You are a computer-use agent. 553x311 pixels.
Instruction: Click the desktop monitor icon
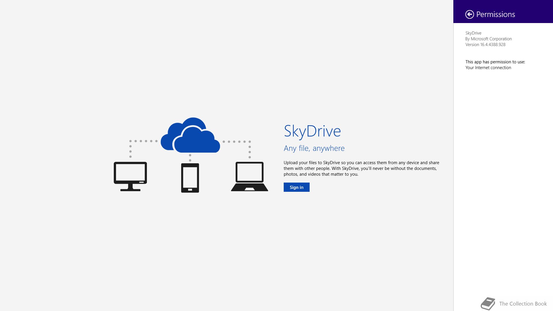click(130, 177)
